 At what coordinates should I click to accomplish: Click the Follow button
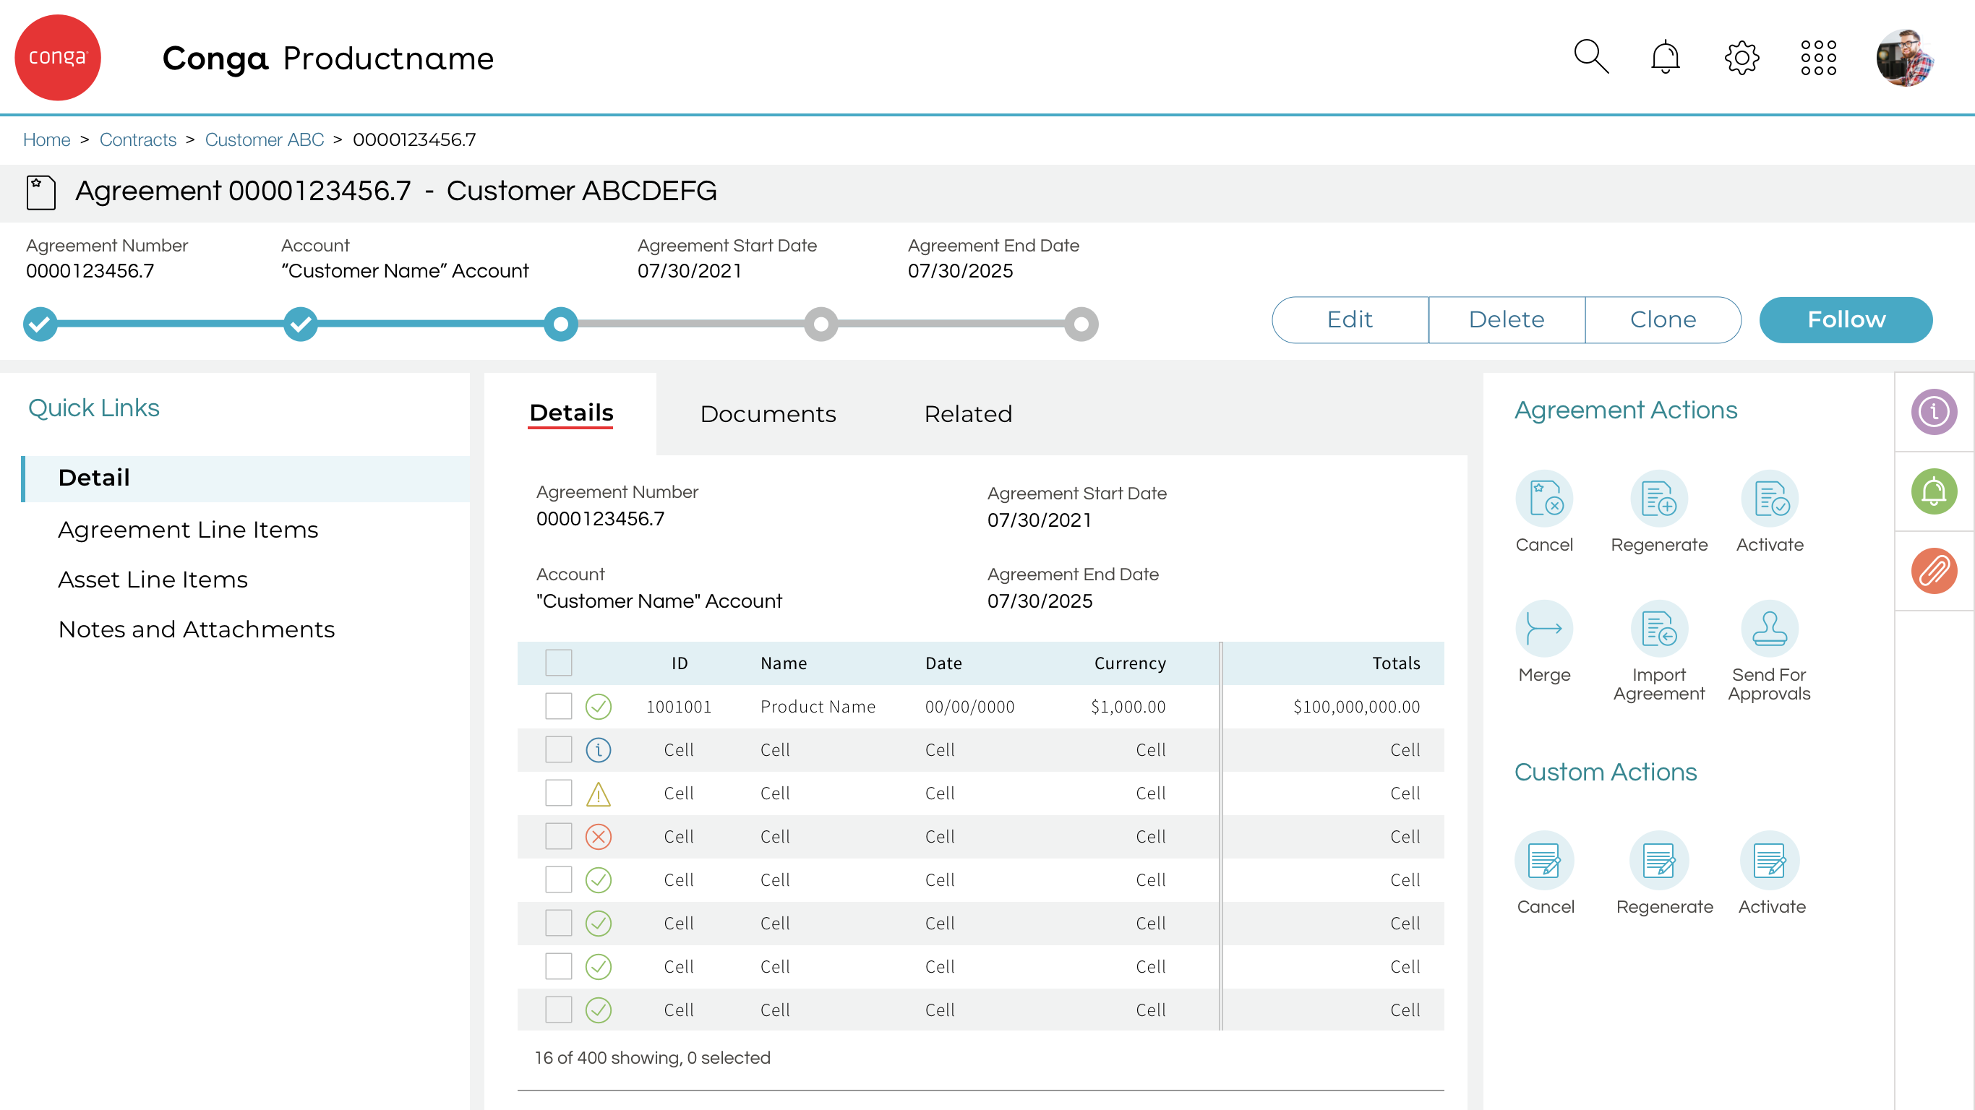1846,319
